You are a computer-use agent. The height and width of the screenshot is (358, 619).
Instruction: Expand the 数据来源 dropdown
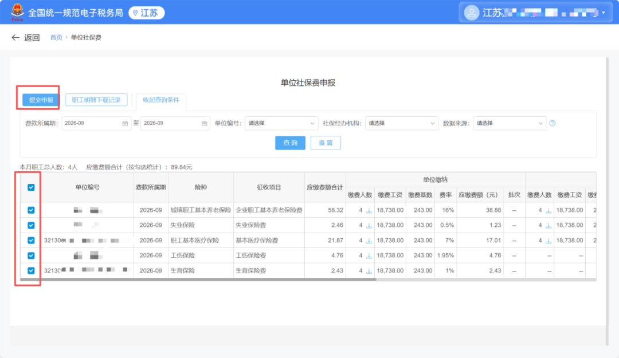510,123
